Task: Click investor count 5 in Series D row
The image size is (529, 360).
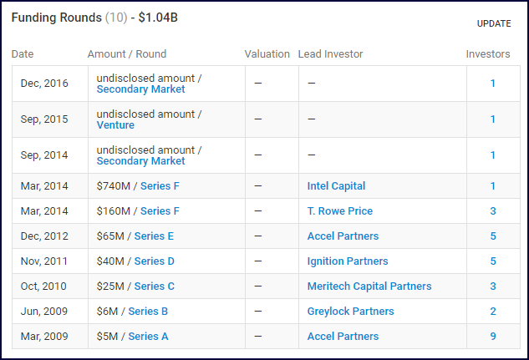Action: click(x=493, y=261)
